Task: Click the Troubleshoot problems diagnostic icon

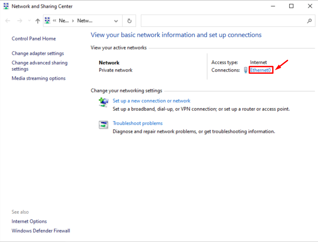Action: tap(103, 125)
